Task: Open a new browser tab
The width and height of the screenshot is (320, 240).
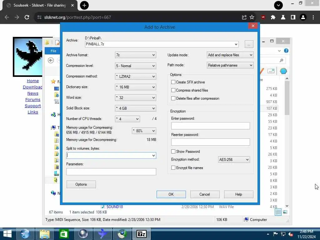Action: (84, 5)
